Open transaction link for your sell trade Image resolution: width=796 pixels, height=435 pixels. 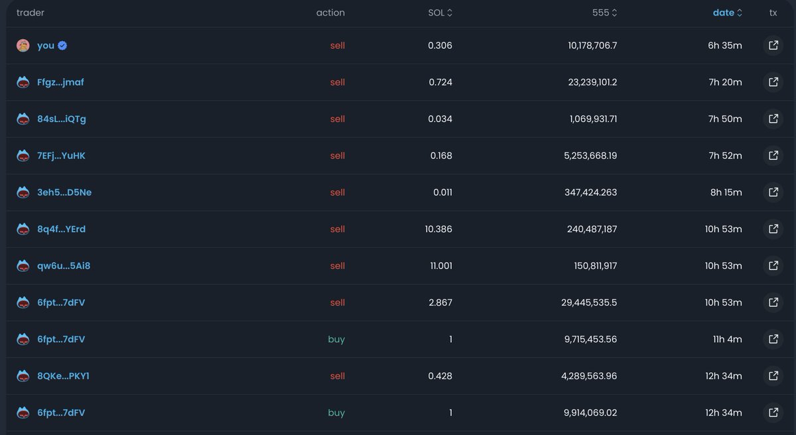pyautogui.click(x=773, y=46)
